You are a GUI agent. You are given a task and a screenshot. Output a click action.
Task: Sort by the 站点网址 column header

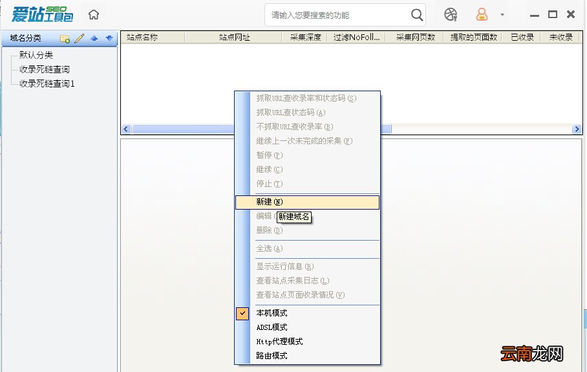(234, 38)
